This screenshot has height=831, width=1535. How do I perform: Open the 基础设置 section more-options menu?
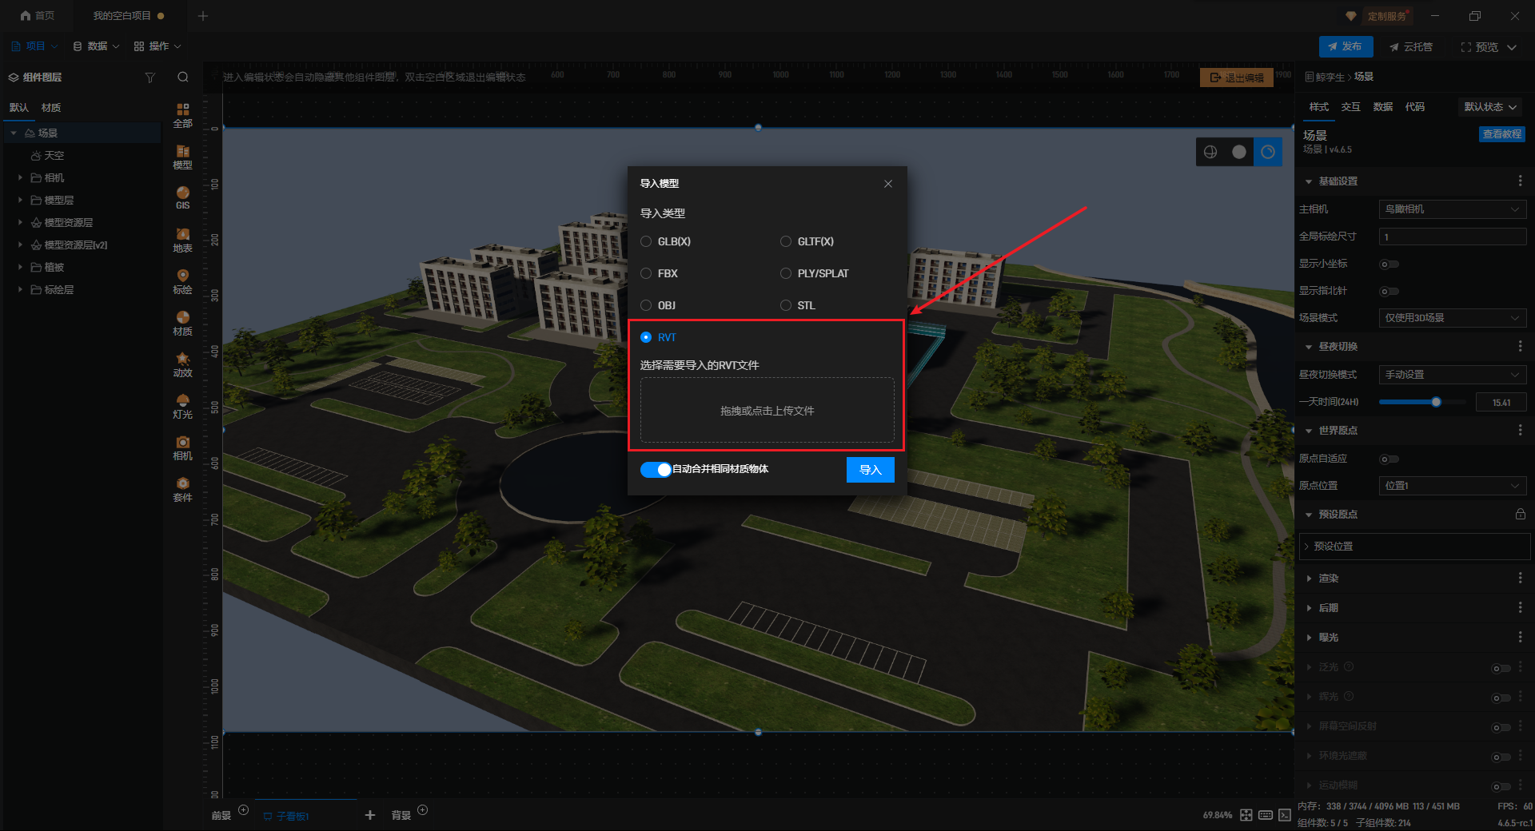(x=1520, y=181)
